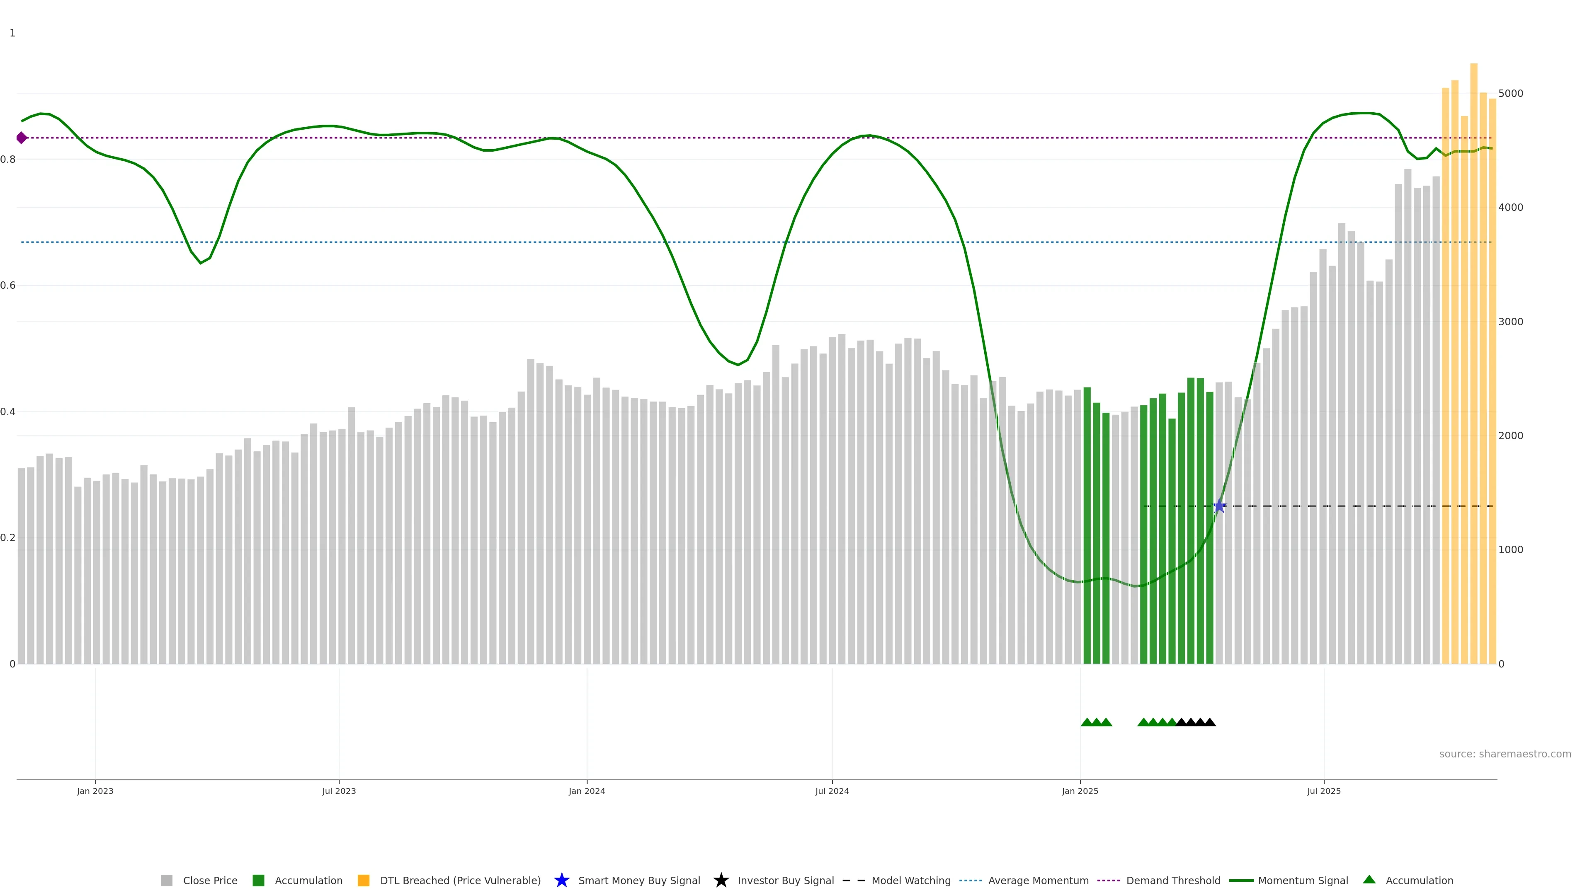Click the blue Smart Money star on chart
Image resolution: width=1592 pixels, height=895 pixels.
point(1219,506)
